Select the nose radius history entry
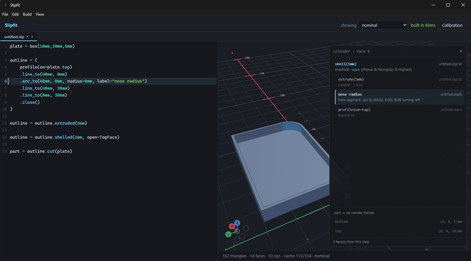Screen dimensions: 471x261 tap(400, 97)
